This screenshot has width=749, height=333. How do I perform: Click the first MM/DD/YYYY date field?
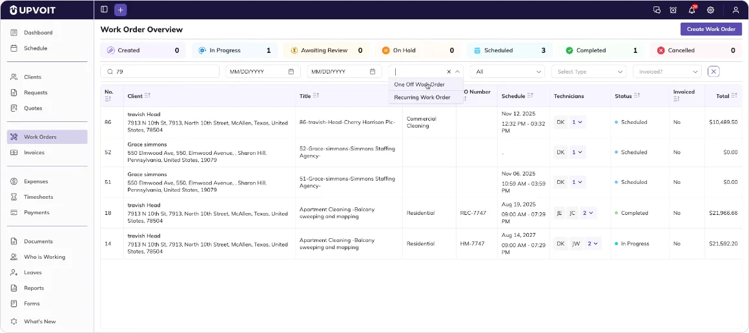click(x=263, y=72)
